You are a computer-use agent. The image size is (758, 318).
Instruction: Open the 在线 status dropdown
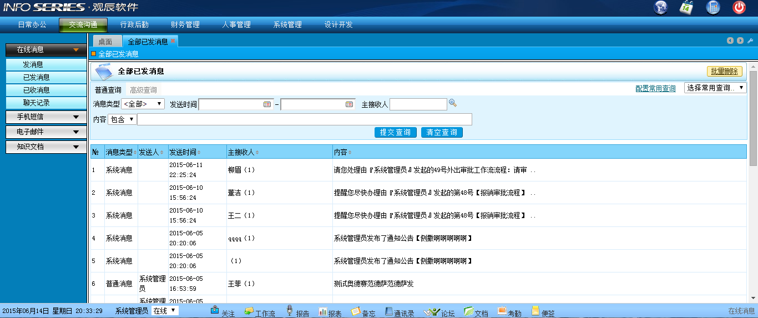click(165, 311)
